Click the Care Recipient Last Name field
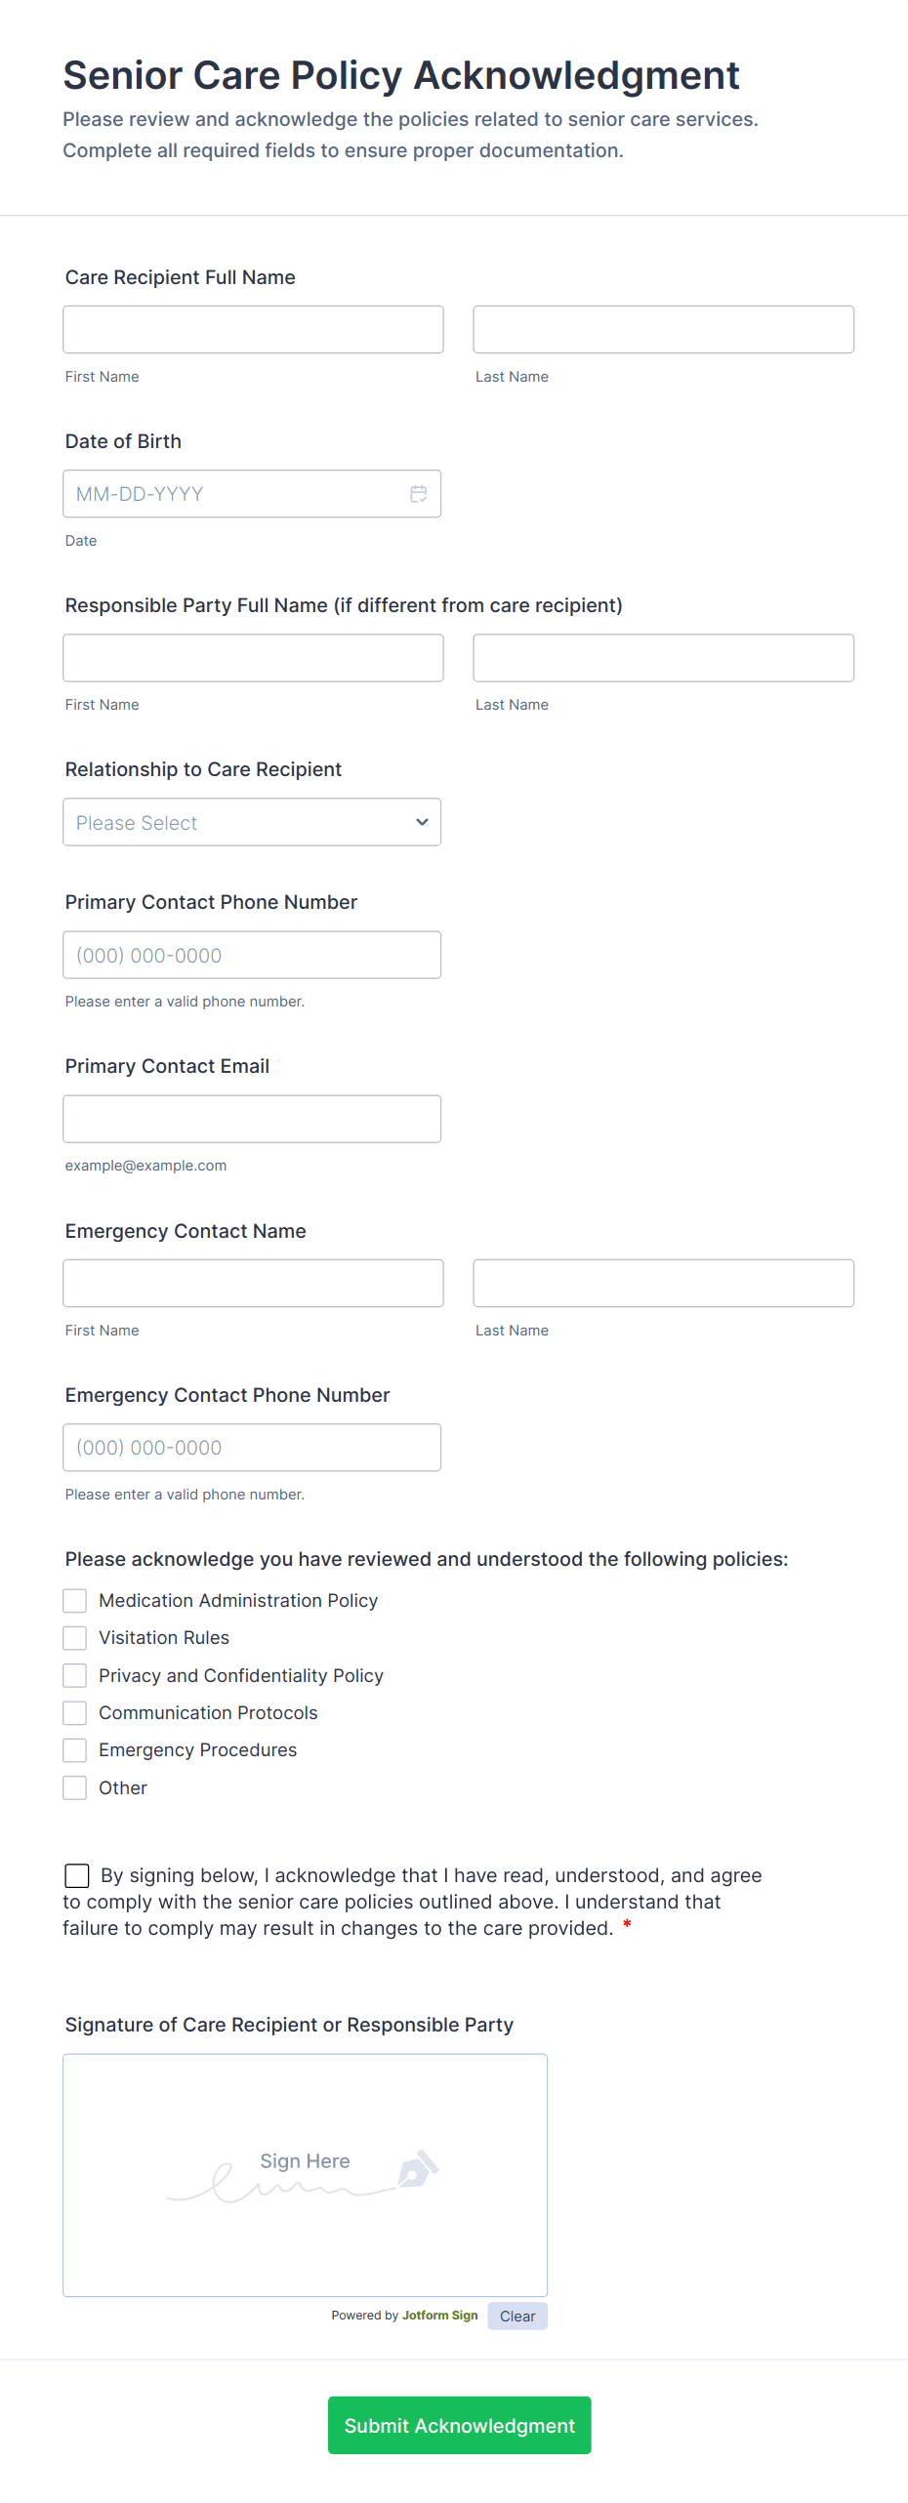Viewport: 908px width, 2503px height. (x=663, y=330)
